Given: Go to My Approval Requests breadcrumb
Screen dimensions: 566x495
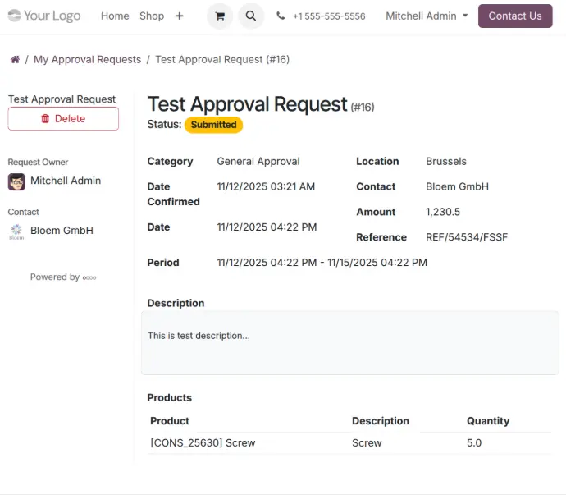Looking at the screenshot, I should pyautogui.click(x=87, y=60).
